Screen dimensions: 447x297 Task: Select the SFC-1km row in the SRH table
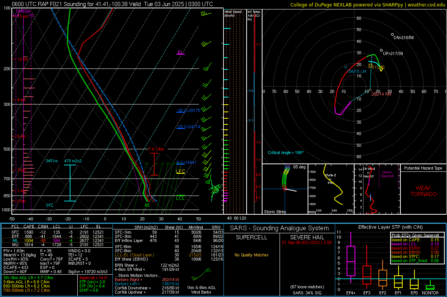(169, 232)
